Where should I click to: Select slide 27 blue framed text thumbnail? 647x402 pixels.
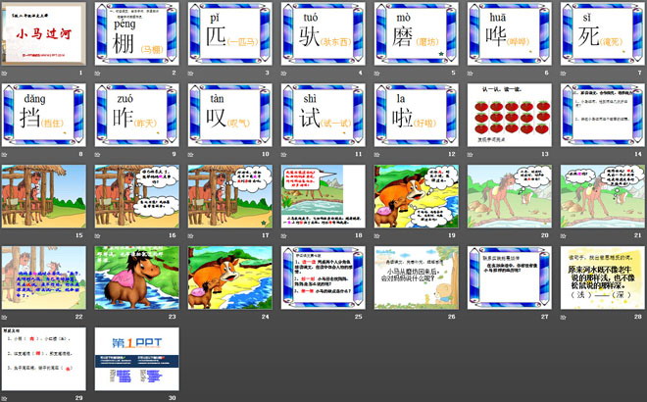tap(510, 277)
